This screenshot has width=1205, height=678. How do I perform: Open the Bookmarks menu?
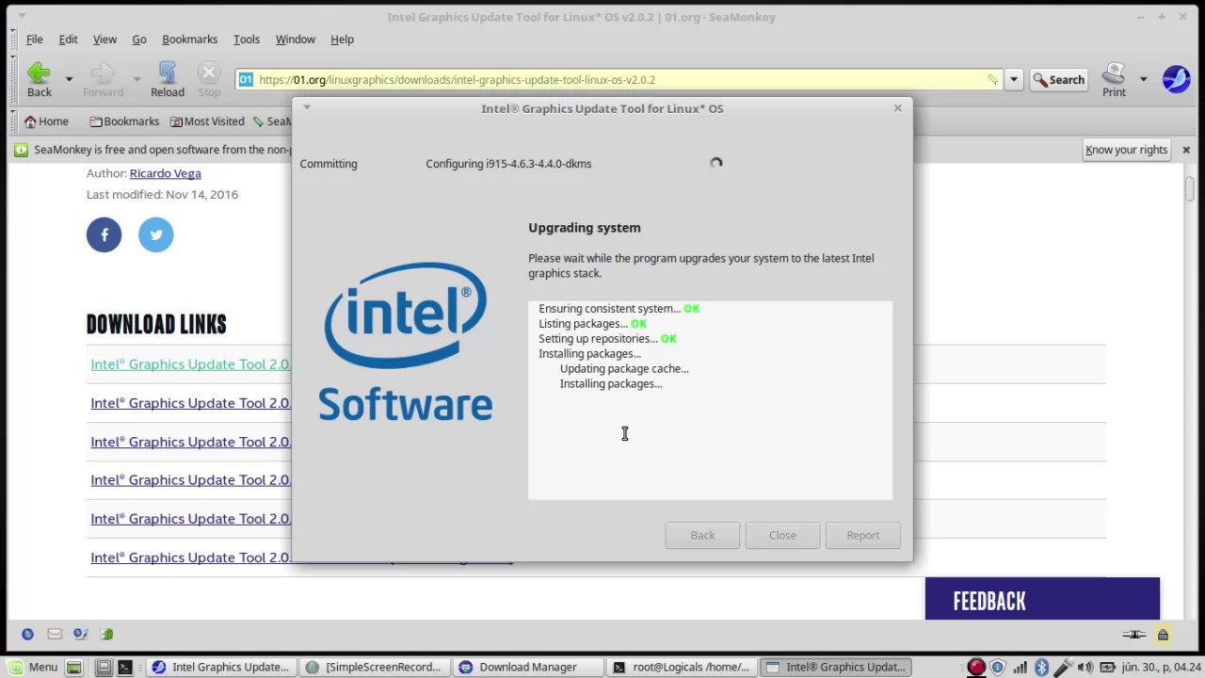[189, 40]
